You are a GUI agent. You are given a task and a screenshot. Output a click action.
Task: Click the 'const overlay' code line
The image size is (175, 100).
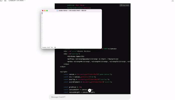tap(86, 79)
